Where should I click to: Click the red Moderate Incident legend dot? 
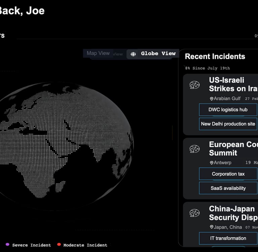(x=59, y=244)
